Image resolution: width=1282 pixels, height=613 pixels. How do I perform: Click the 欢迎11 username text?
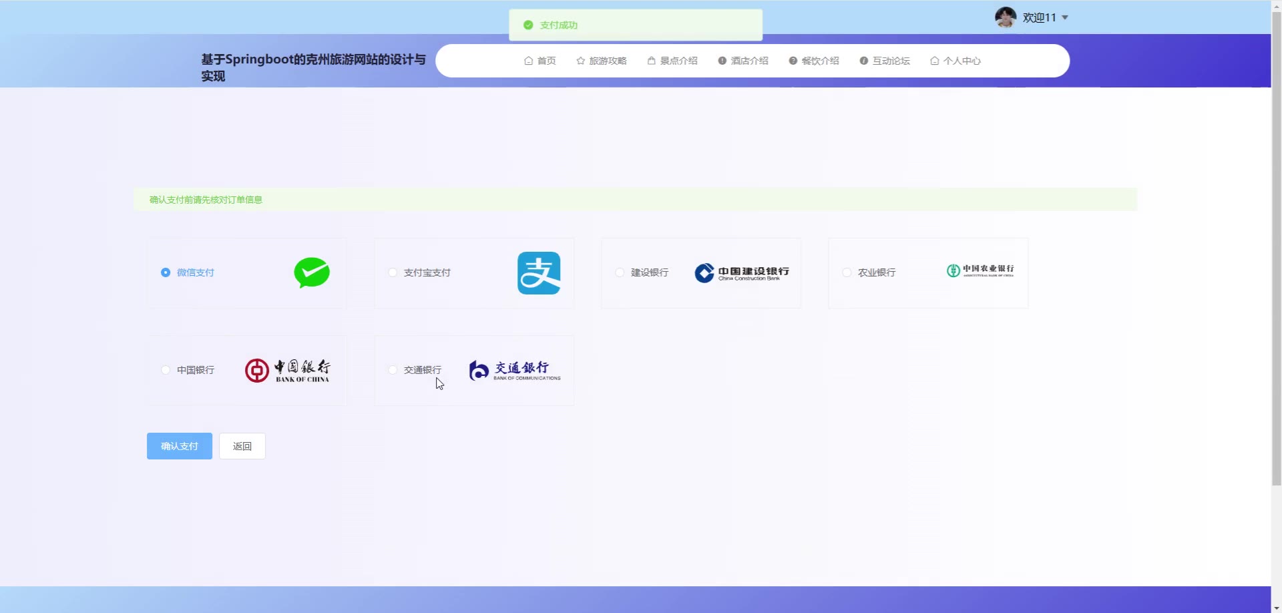[x=1040, y=18]
